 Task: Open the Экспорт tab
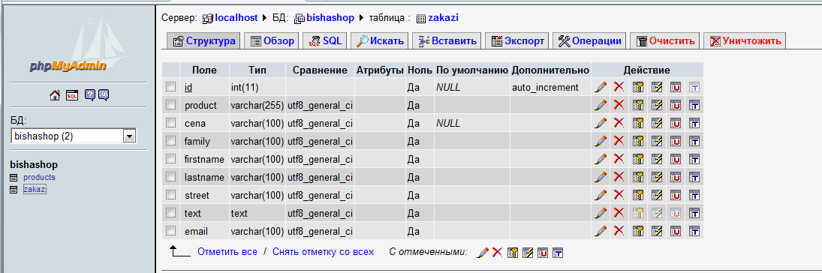pyautogui.click(x=517, y=40)
